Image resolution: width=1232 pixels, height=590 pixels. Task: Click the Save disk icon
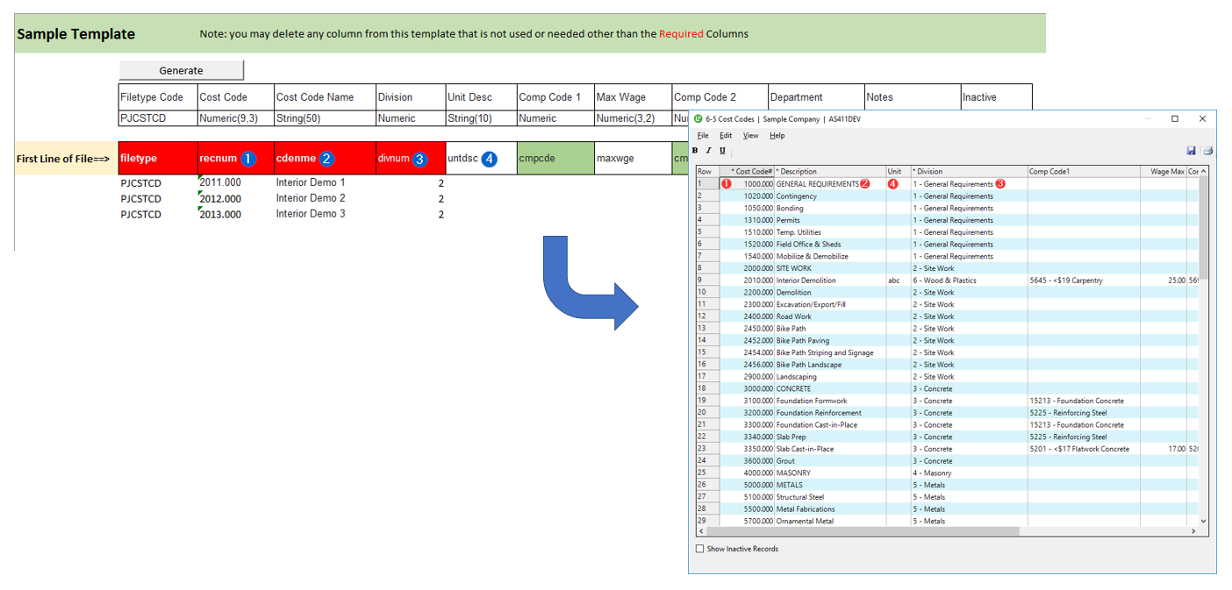[x=1192, y=151]
